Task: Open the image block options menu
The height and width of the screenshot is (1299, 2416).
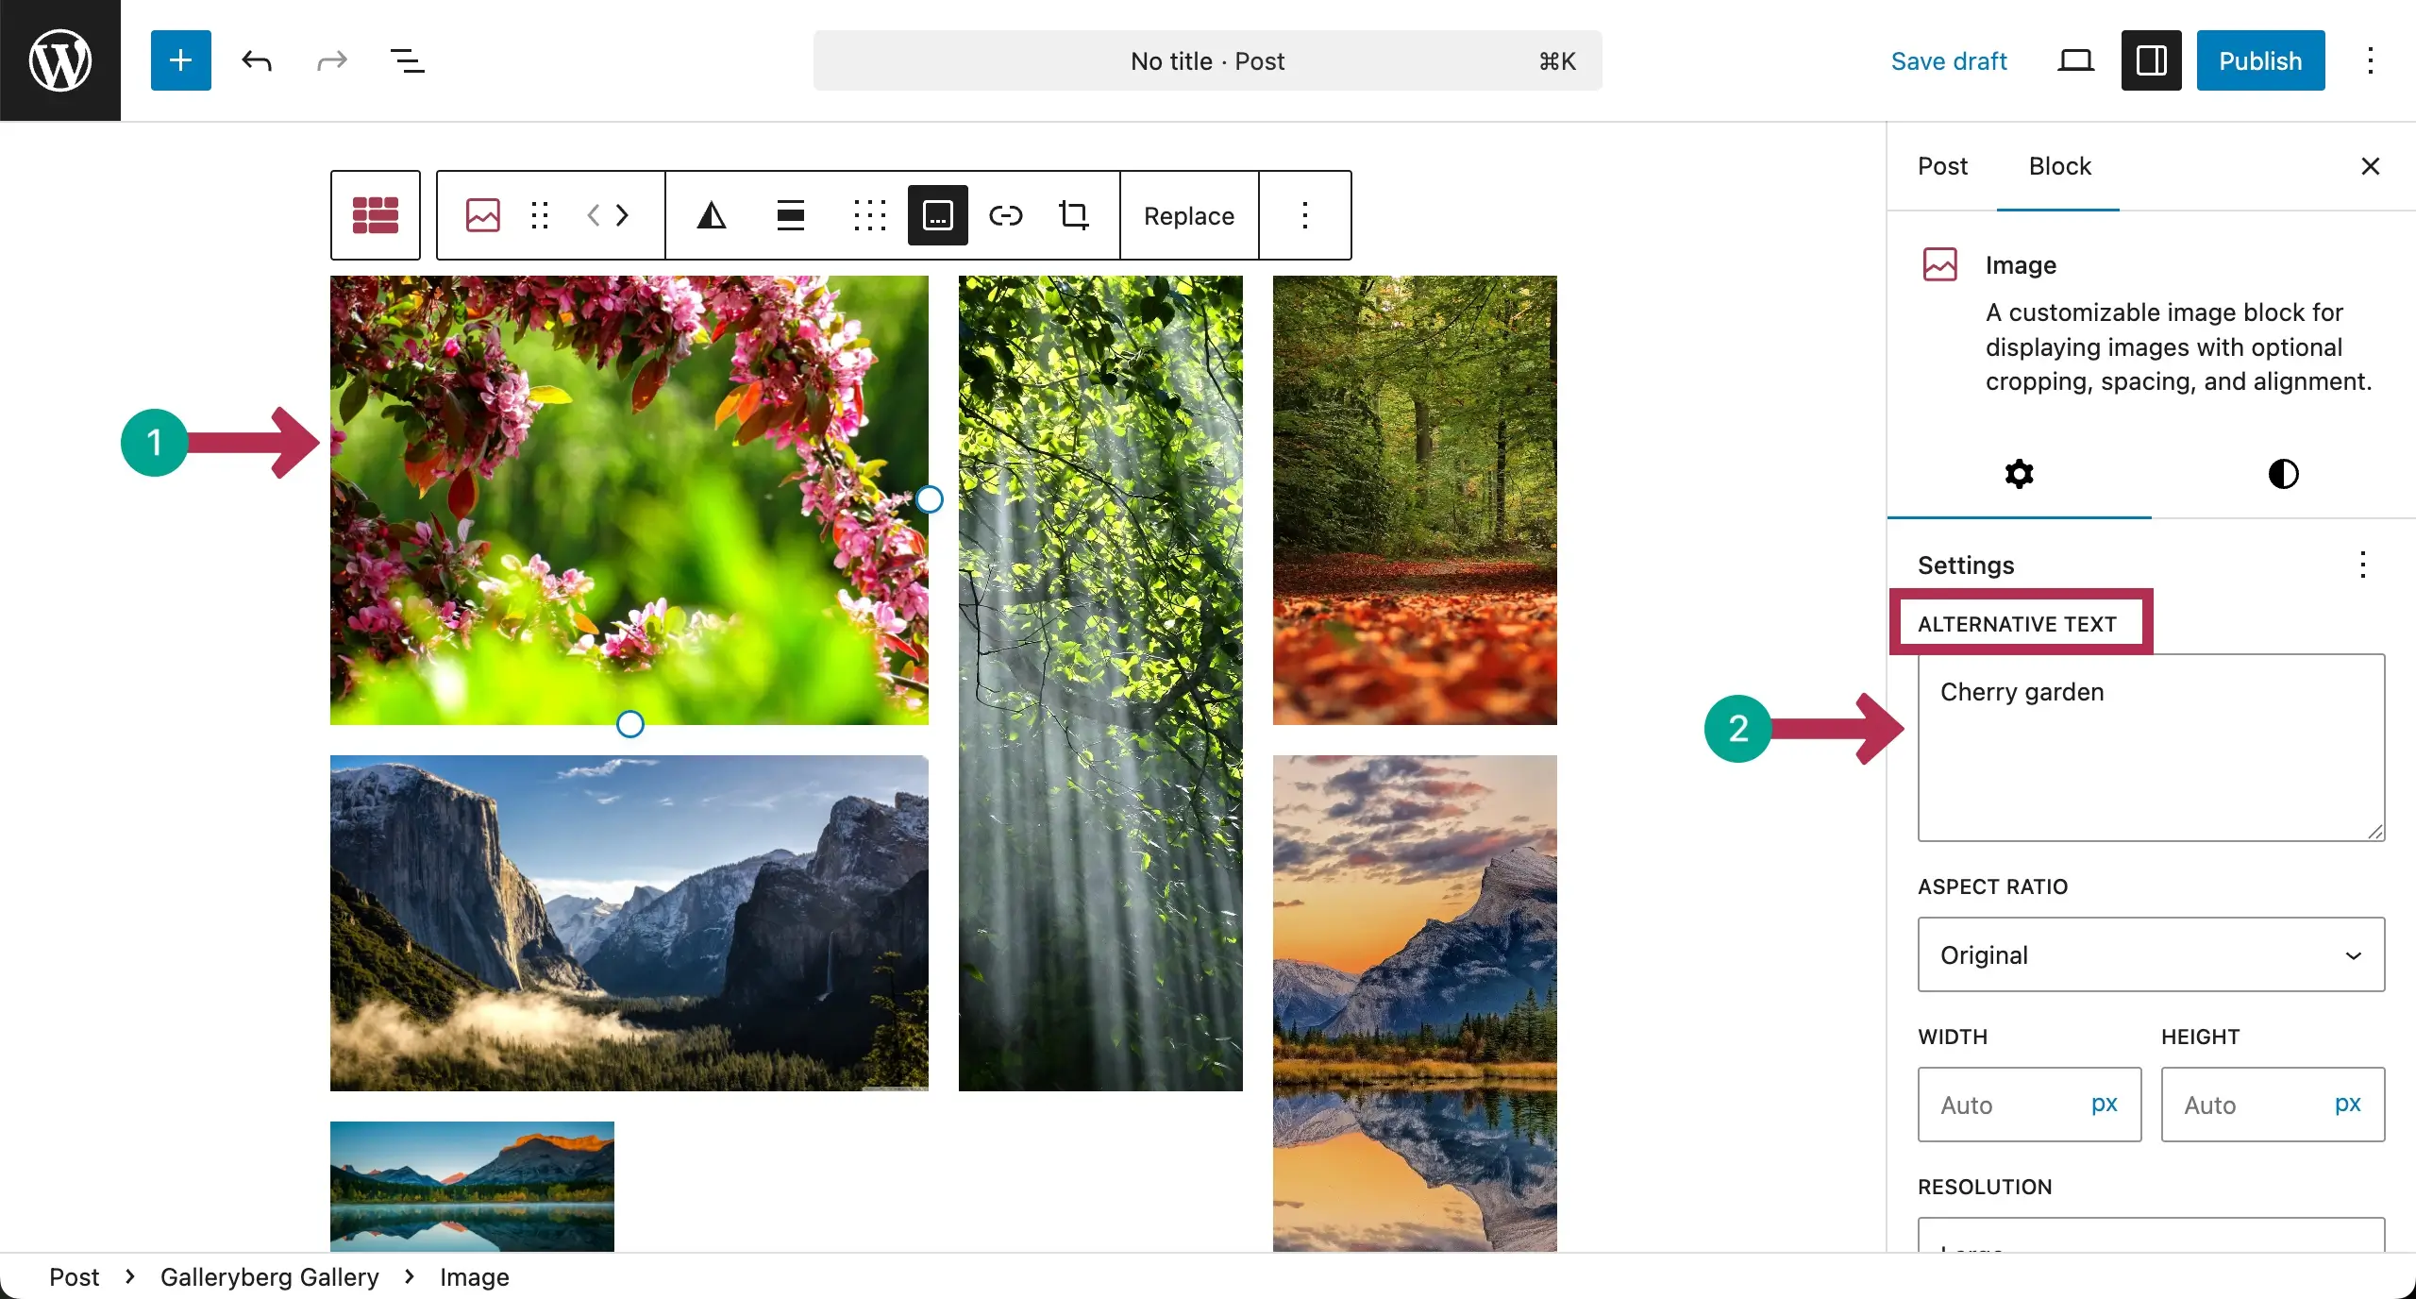Action: point(1305,215)
